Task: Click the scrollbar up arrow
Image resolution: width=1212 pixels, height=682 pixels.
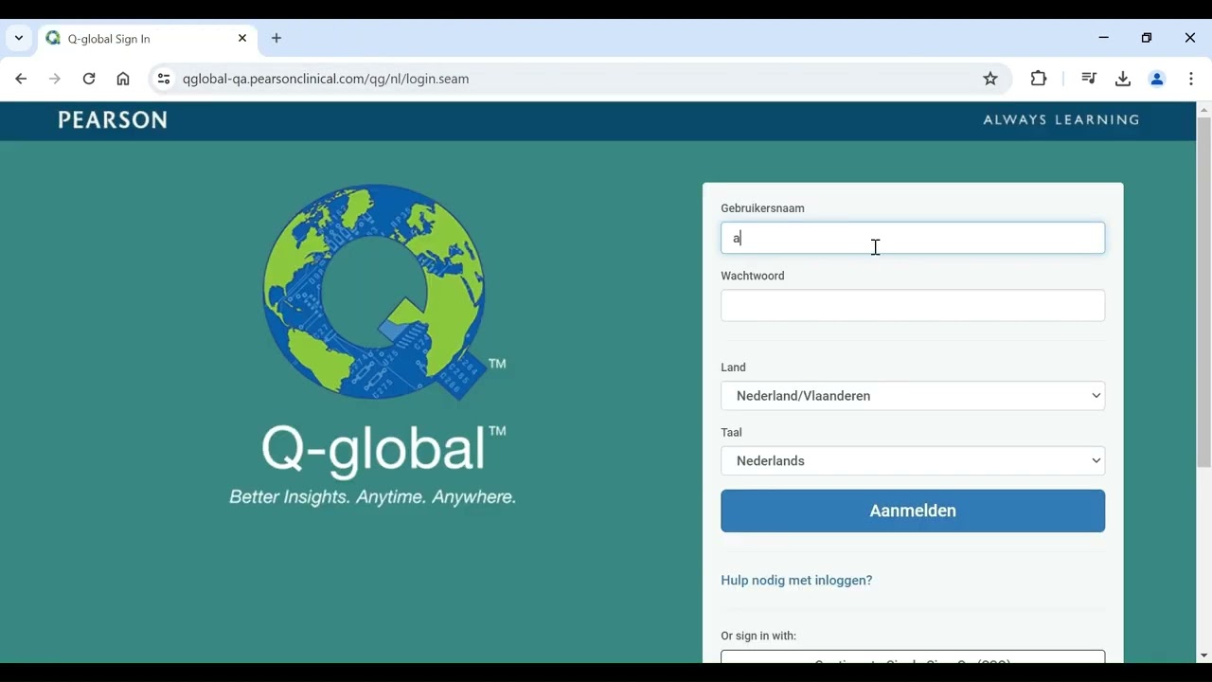Action: pyautogui.click(x=1203, y=110)
